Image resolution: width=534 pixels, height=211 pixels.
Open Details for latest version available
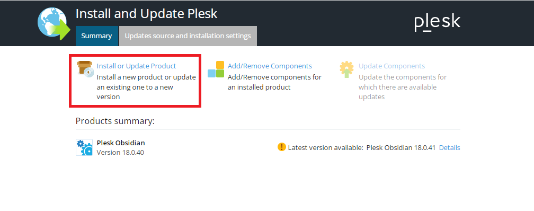450,147
